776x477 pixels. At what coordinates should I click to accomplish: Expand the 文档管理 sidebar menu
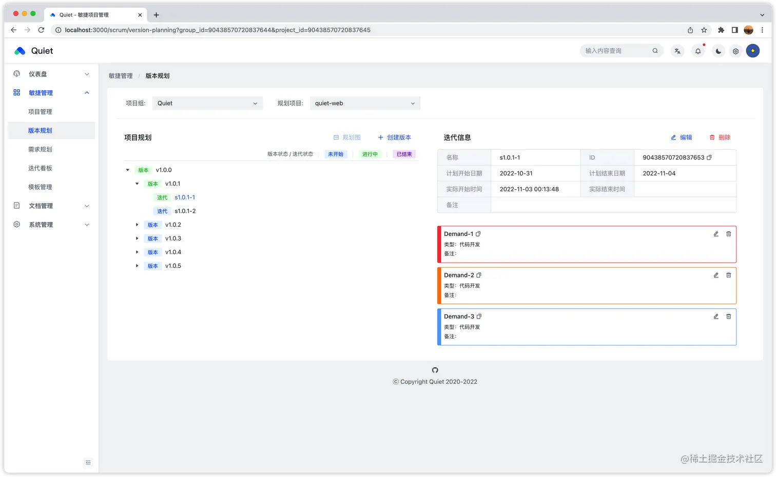(51, 206)
